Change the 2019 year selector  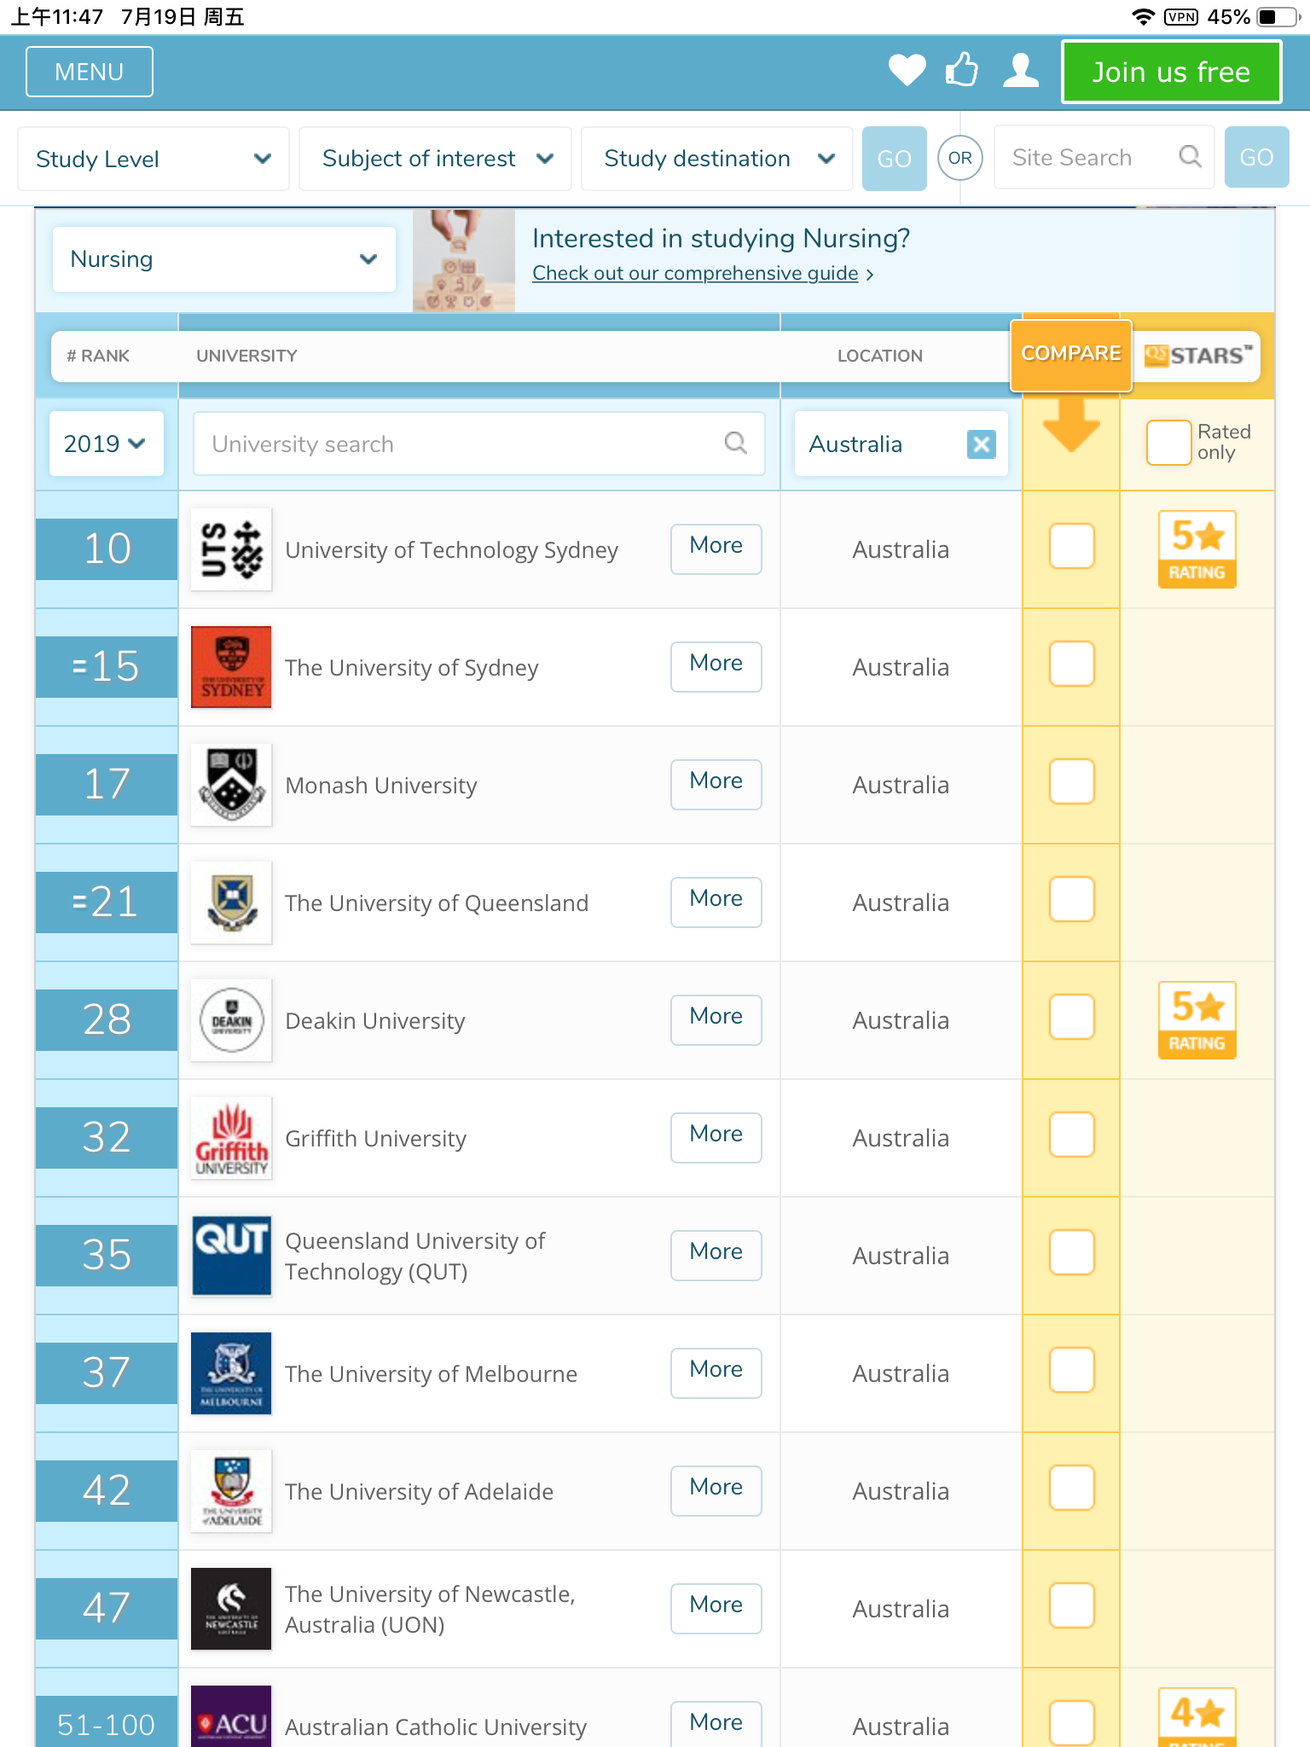[106, 444]
